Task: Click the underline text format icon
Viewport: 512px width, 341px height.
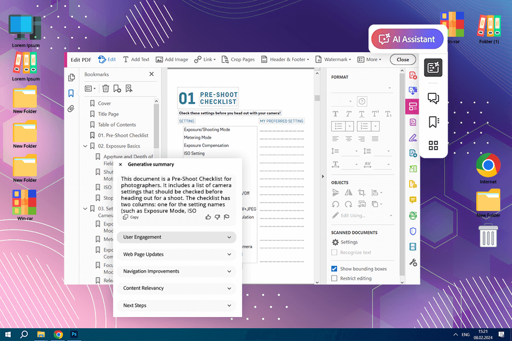Action: click(362, 114)
